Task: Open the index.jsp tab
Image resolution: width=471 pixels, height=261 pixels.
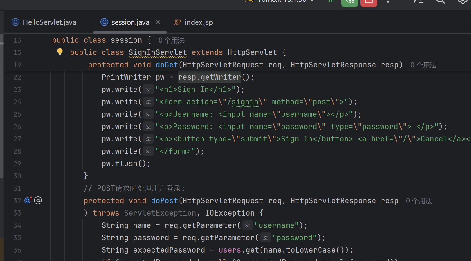Action: 194,22
